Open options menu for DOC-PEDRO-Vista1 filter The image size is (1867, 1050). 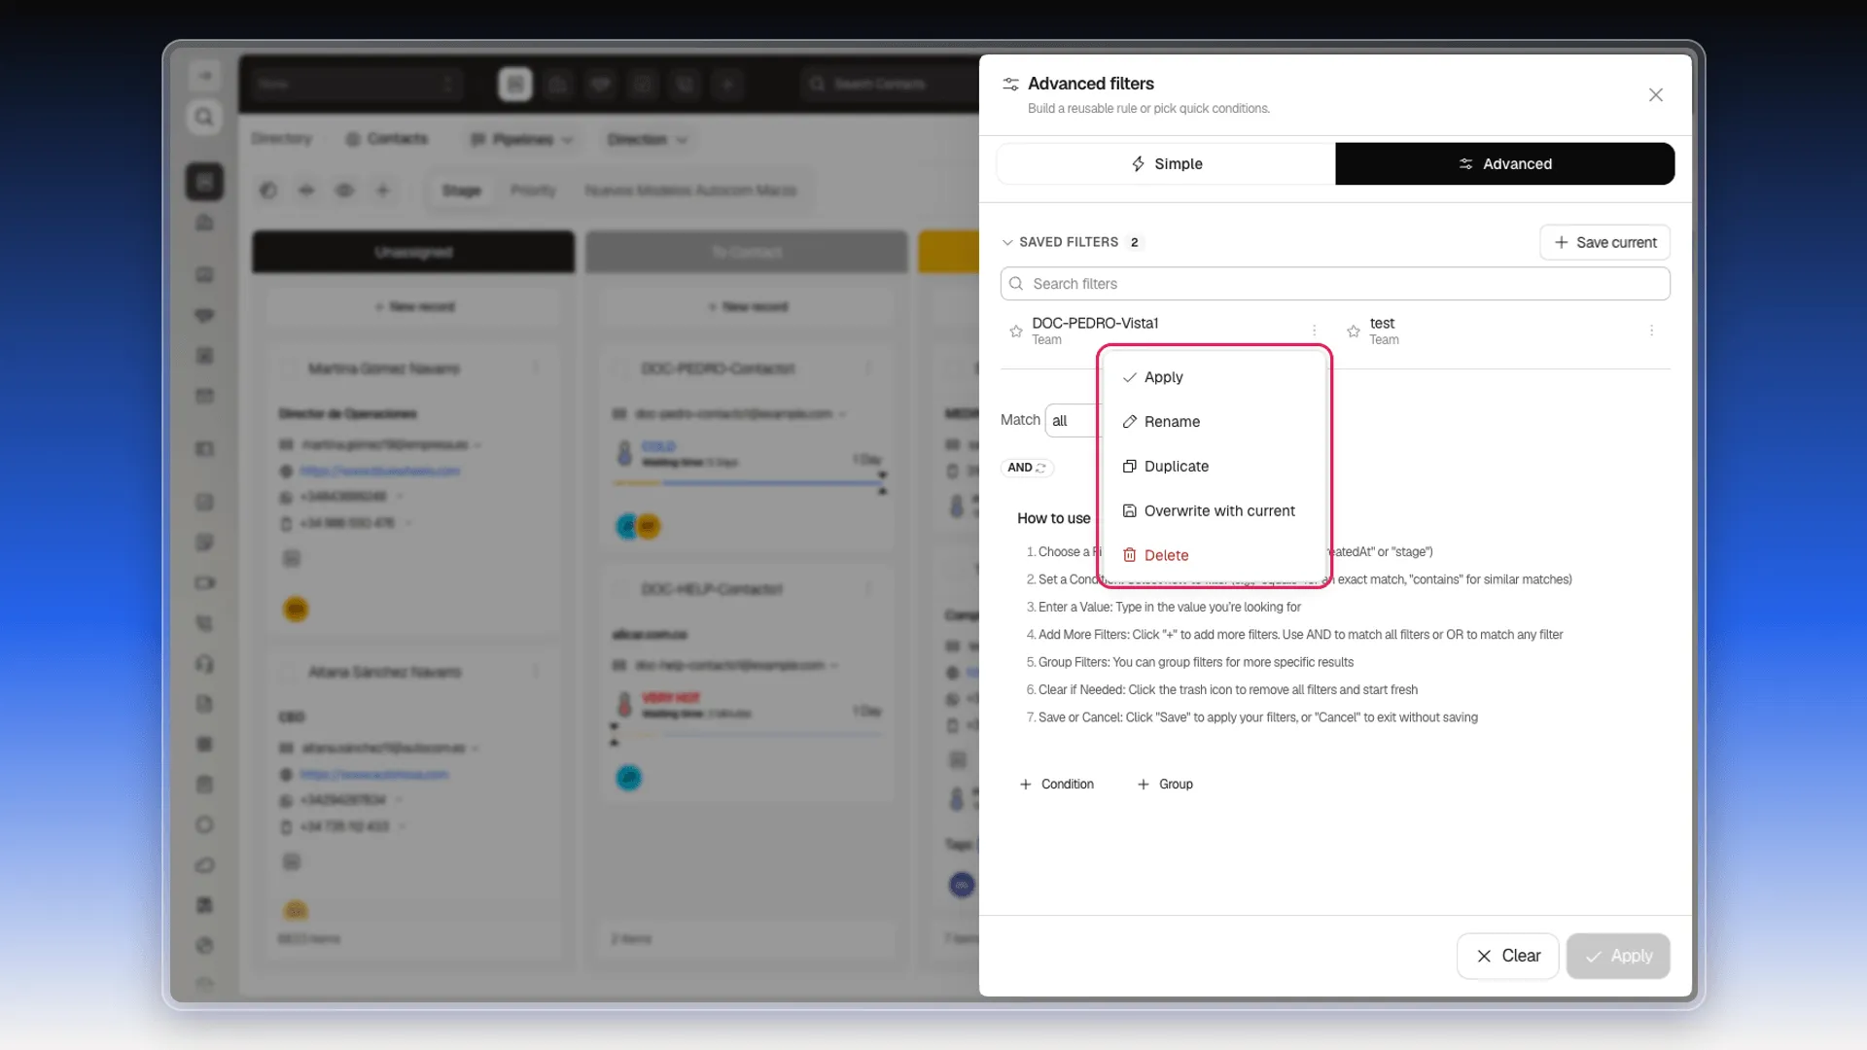point(1314,332)
